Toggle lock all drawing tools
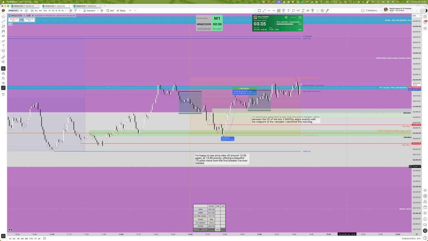Screen dimensions: 428x241 pyautogui.click(x=4, y=77)
